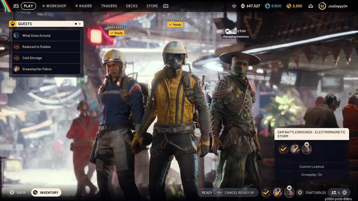The width and height of the screenshot is (358, 201).
Task: Select the wide-brim hat raider character
Action: coord(236,123)
